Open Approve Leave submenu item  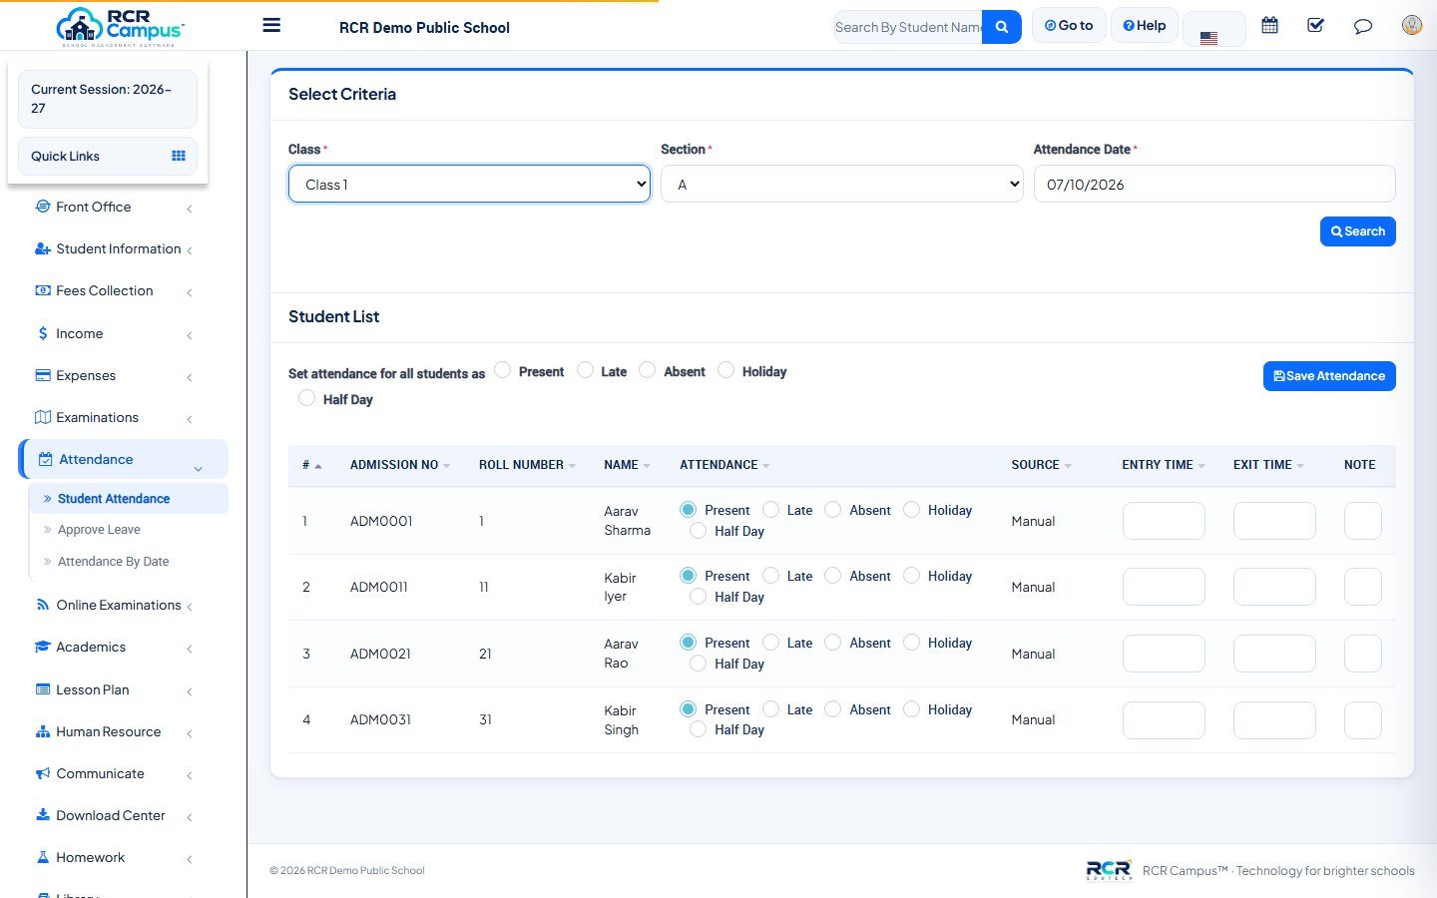coord(99,530)
